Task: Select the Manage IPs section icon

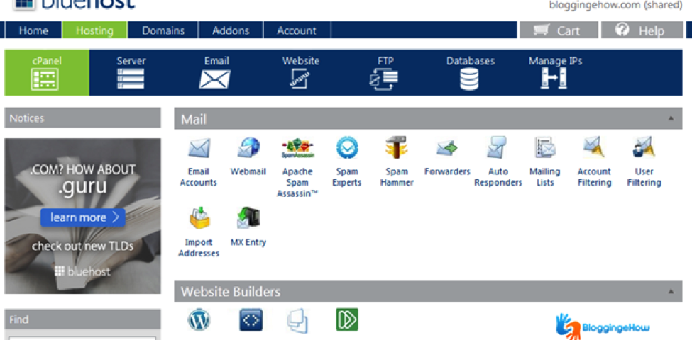Action: 554,79
